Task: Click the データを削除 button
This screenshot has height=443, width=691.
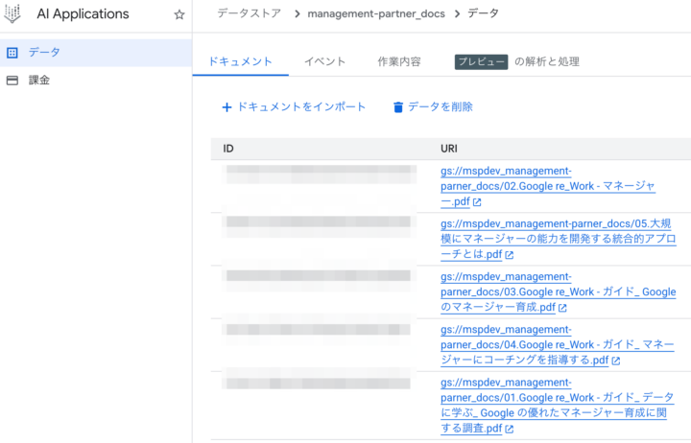Action: [432, 107]
